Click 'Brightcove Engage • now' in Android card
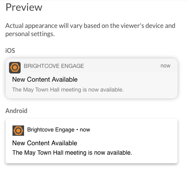Image resolution: width=187 pixels, height=171 pixels. 58,130
